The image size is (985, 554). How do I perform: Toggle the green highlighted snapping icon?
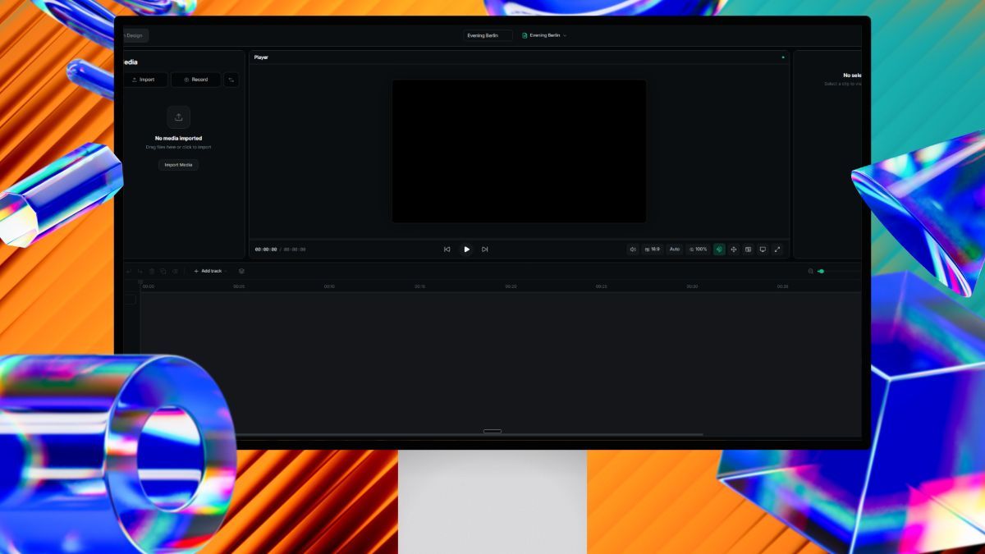coord(719,250)
